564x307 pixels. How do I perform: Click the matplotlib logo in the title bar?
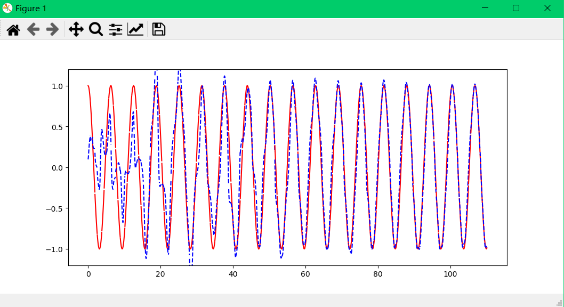tap(9, 8)
